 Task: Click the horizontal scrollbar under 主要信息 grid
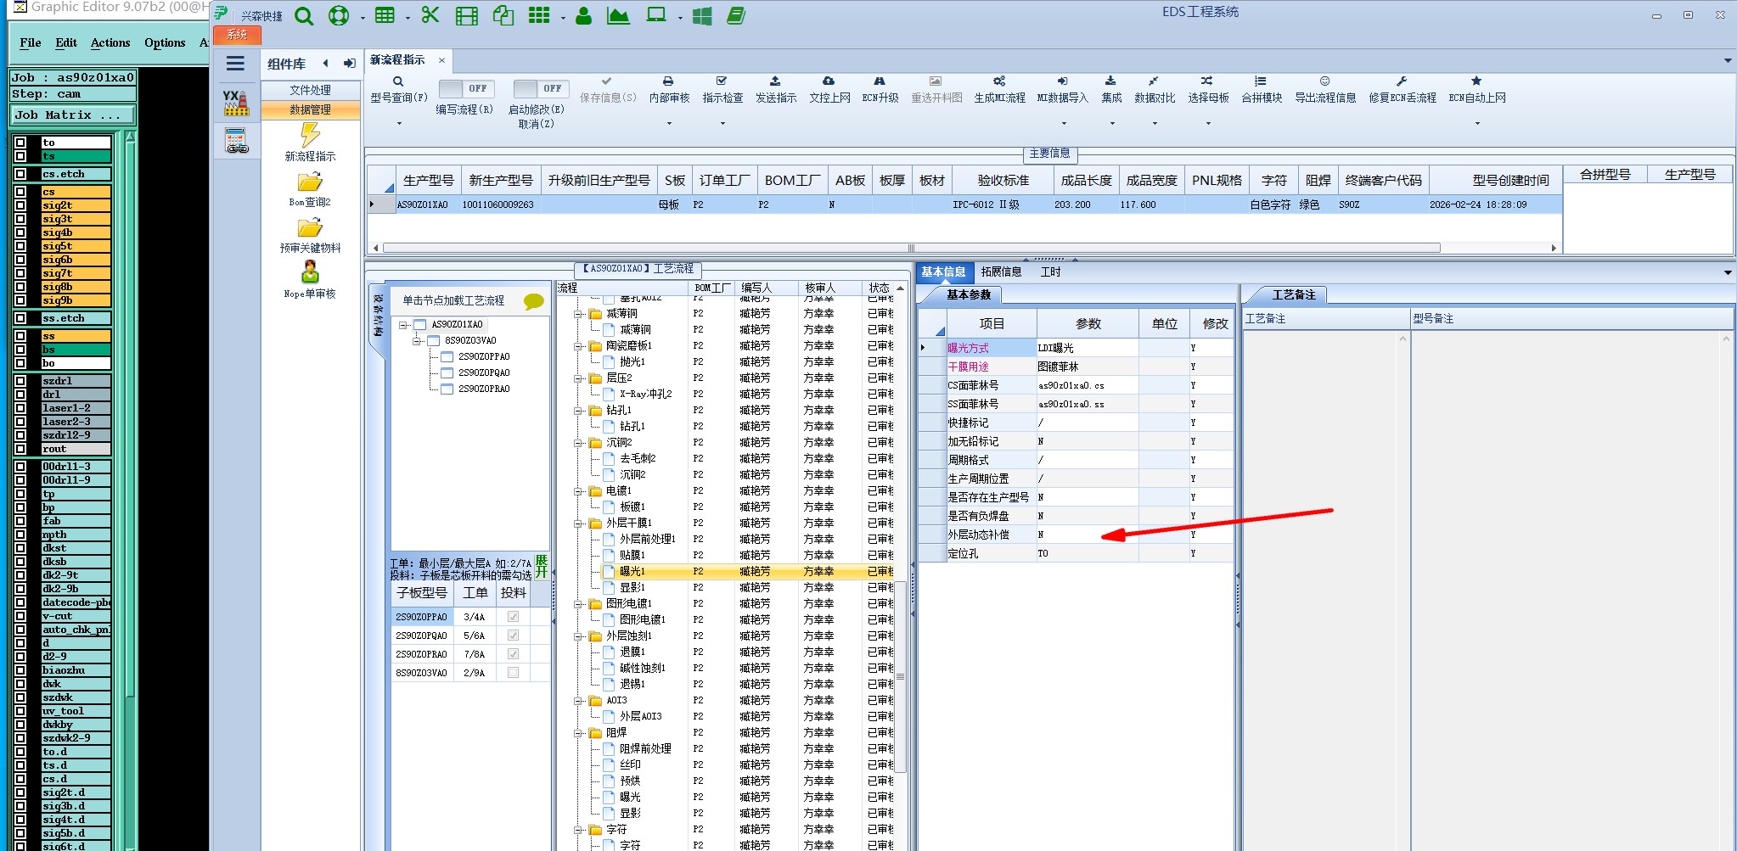(x=911, y=248)
